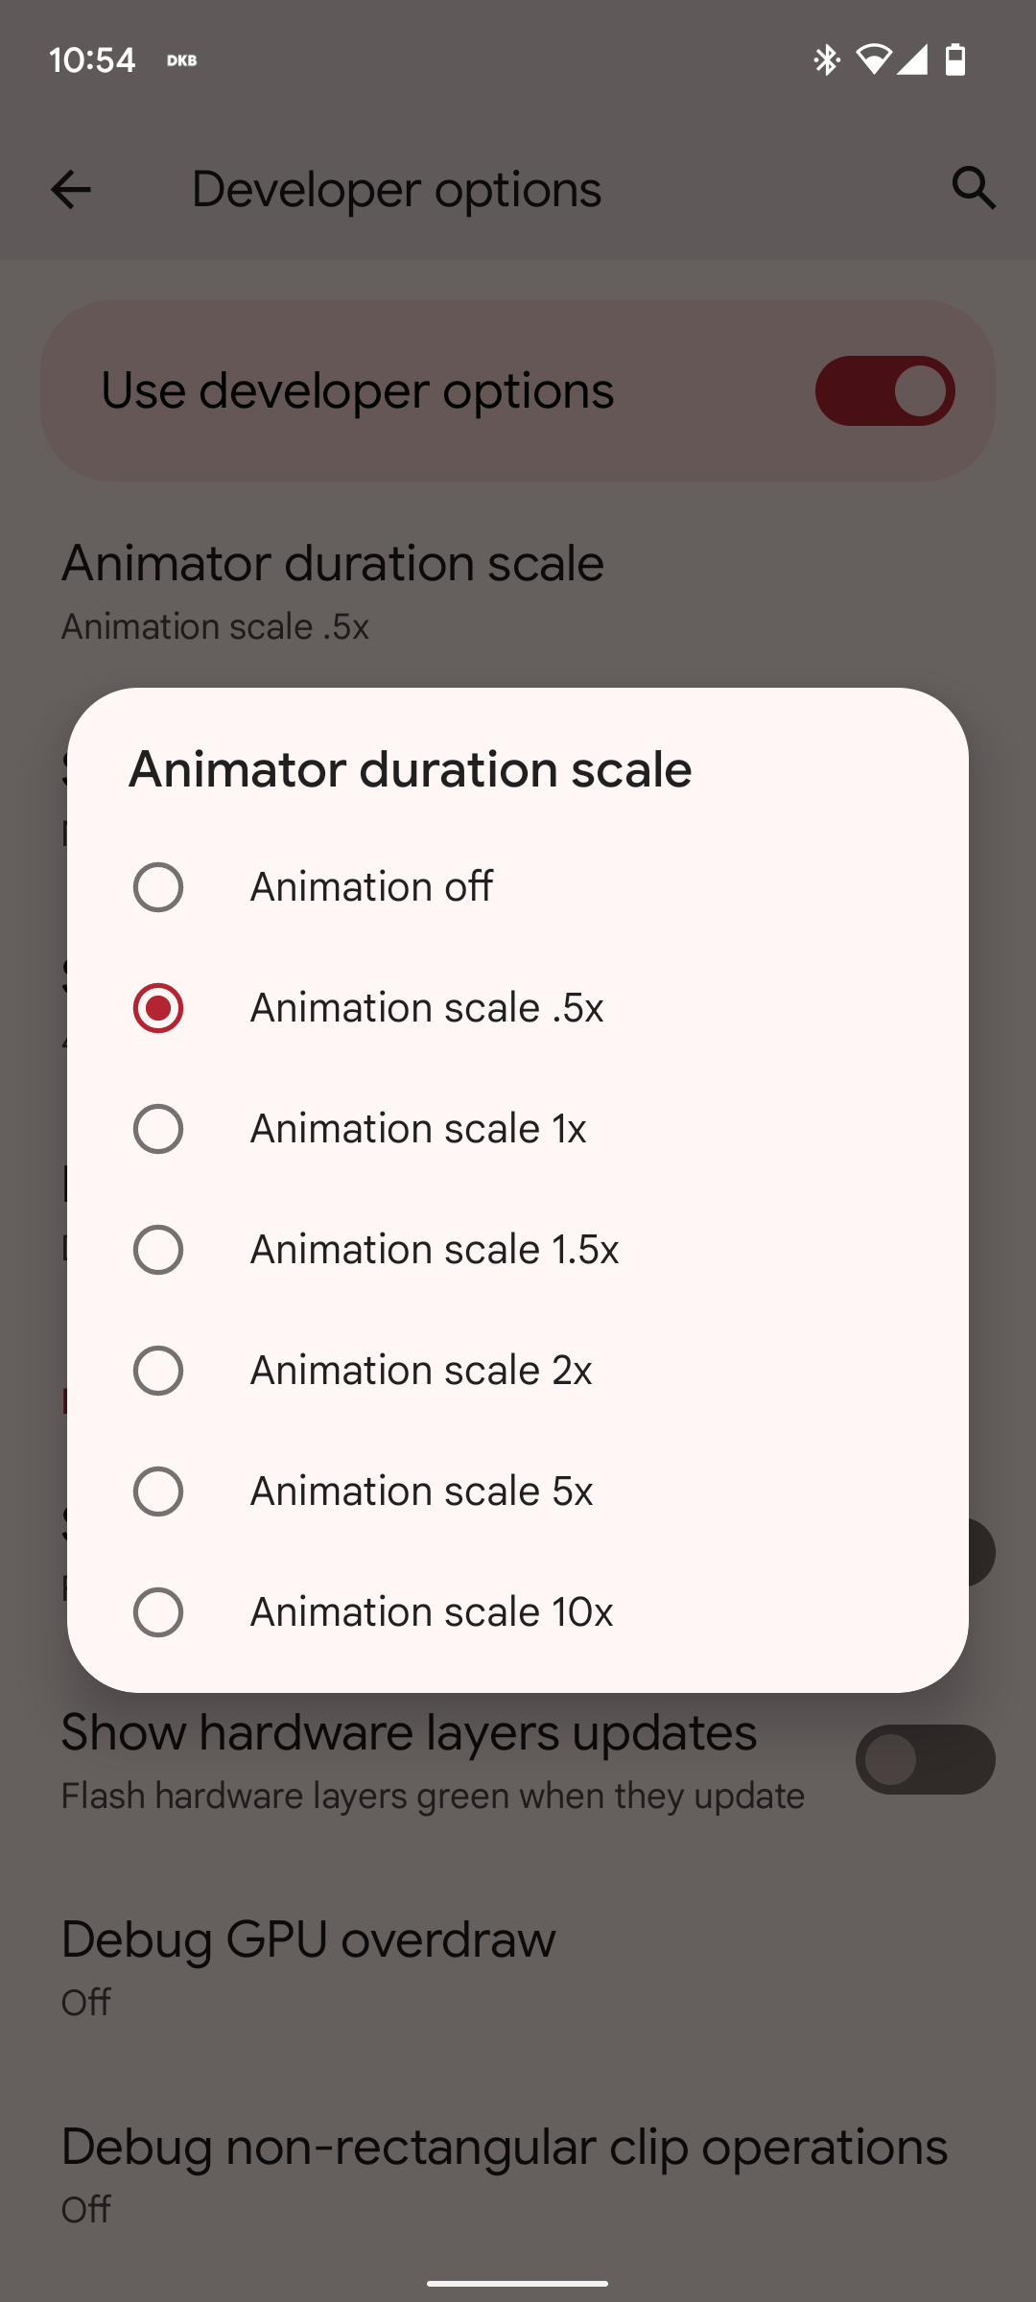Screen dimensions: 1036x2302
Task: Toggle Use developer options switch
Action: (884, 391)
